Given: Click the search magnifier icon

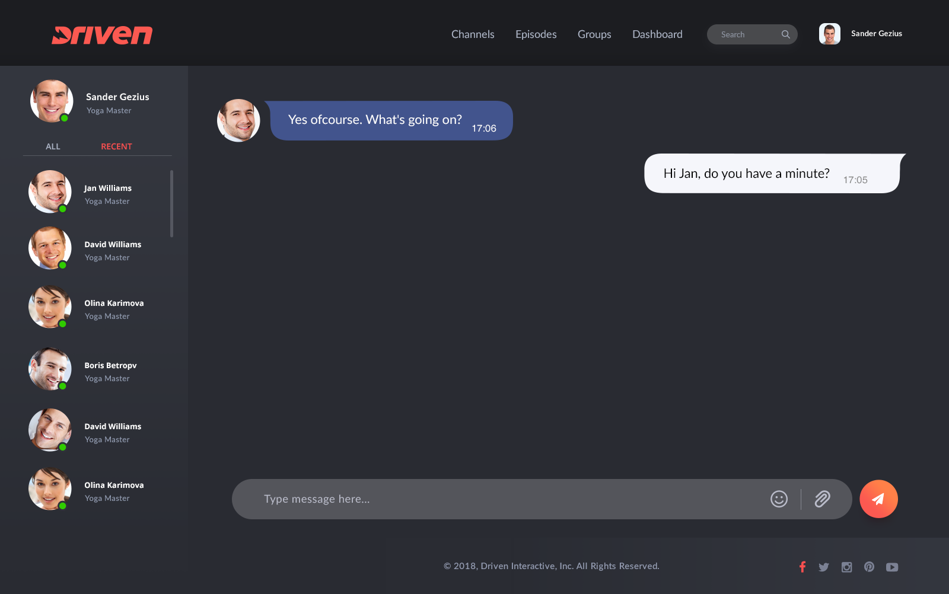Looking at the screenshot, I should coord(785,34).
